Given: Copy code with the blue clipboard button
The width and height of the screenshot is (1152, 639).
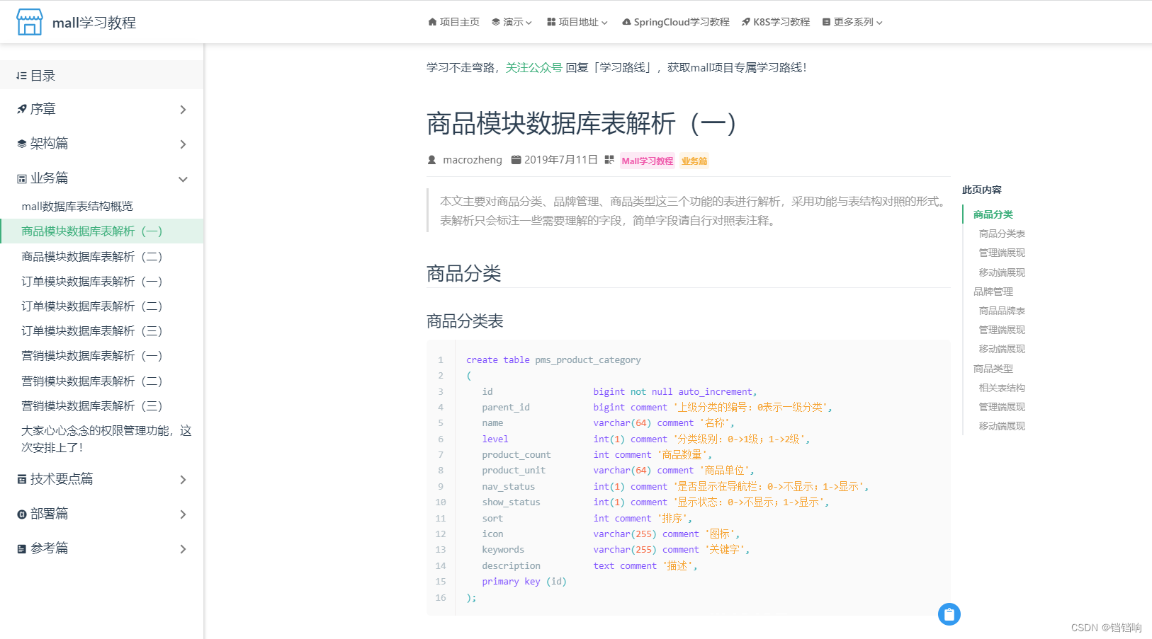Looking at the screenshot, I should pyautogui.click(x=949, y=614).
